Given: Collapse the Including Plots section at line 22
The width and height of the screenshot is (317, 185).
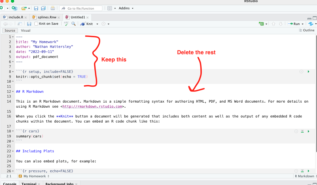Looking at the screenshot, I should click(x=13, y=151).
